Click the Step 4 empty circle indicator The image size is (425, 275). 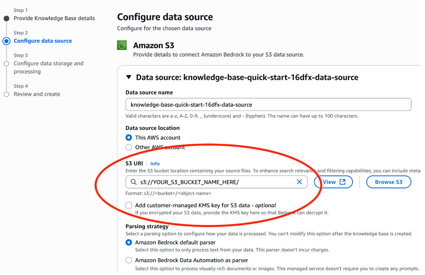(6, 94)
